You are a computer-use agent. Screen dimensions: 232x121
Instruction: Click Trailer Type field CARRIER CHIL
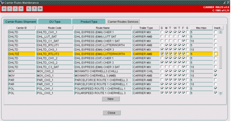click(x=146, y=71)
